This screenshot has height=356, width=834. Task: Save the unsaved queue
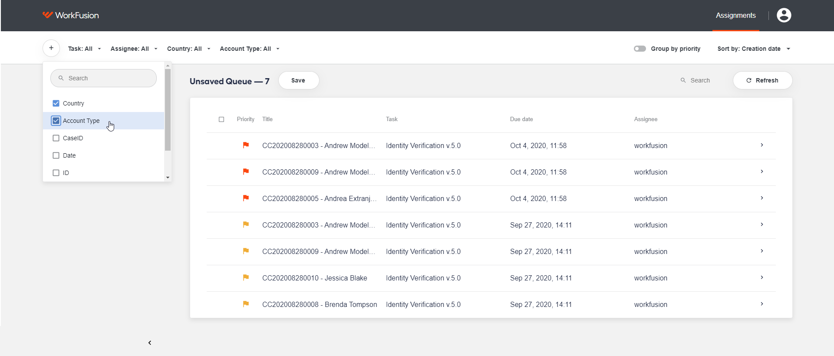(299, 80)
